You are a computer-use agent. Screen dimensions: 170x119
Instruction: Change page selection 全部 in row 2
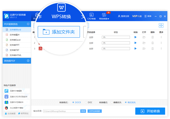[x=91, y=43]
